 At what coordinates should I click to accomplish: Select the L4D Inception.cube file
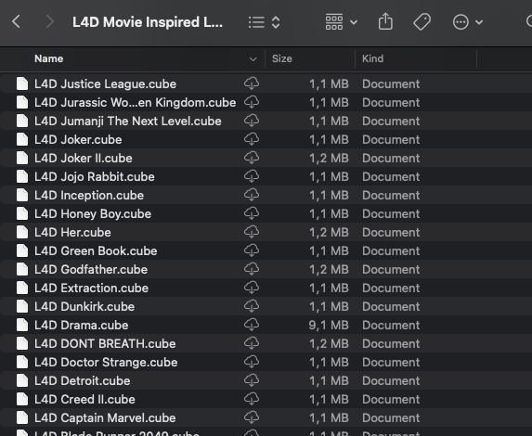click(89, 196)
